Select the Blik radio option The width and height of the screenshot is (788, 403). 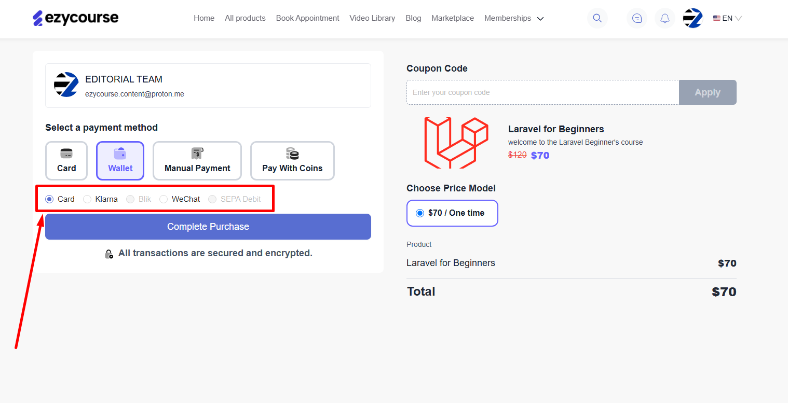tap(130, 199)
